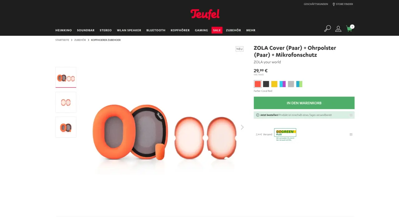Choose the yellow color swatch
The image size is (399, 224).
pos(274,84)
